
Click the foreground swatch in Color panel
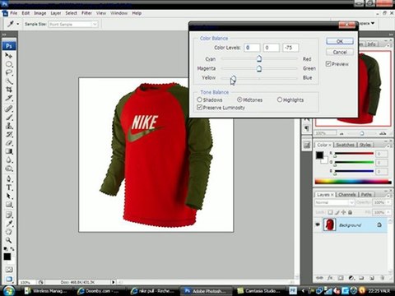(x=319, y=155)
